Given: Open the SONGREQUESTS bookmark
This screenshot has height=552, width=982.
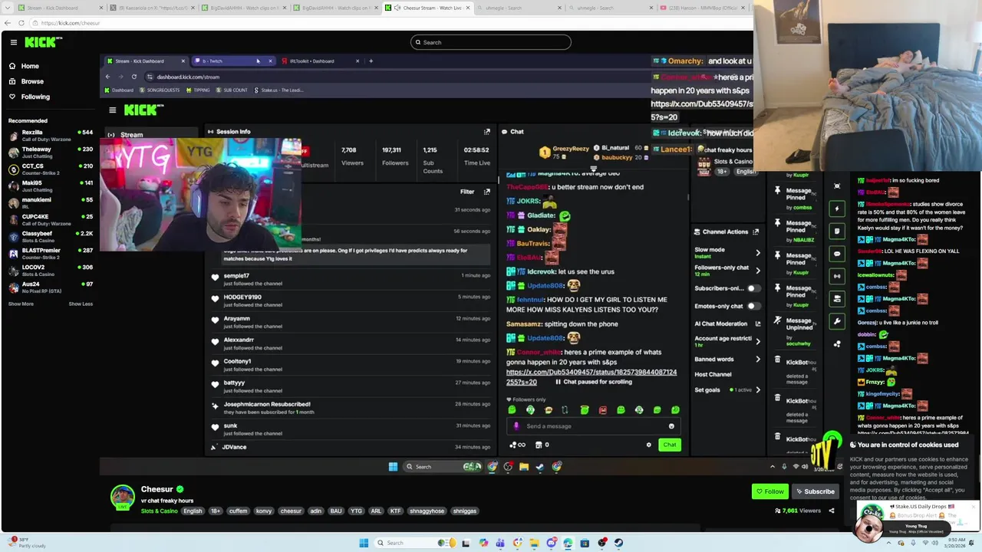Looking at the screenshot, I should pyautogui.click(x=159, y=90).
